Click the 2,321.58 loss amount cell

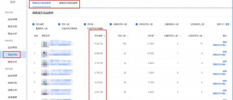[x=99, y=92]
